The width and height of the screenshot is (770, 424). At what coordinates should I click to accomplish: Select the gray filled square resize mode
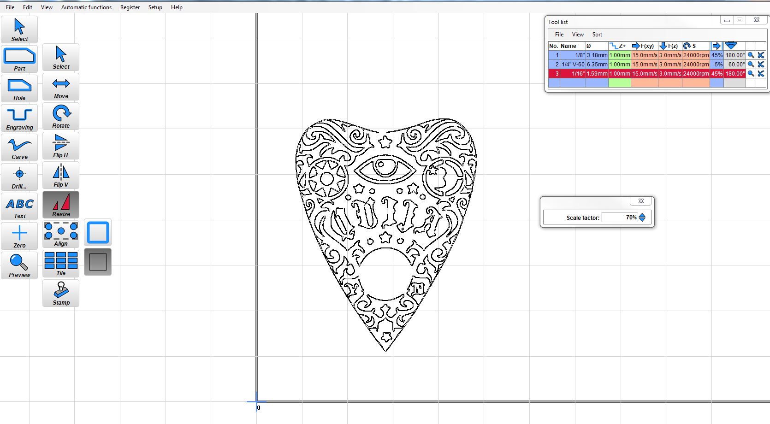[x=98, y=262]
